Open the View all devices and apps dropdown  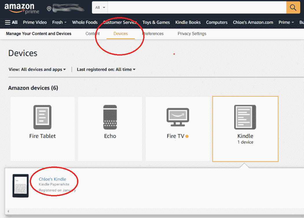coord(37,69)
